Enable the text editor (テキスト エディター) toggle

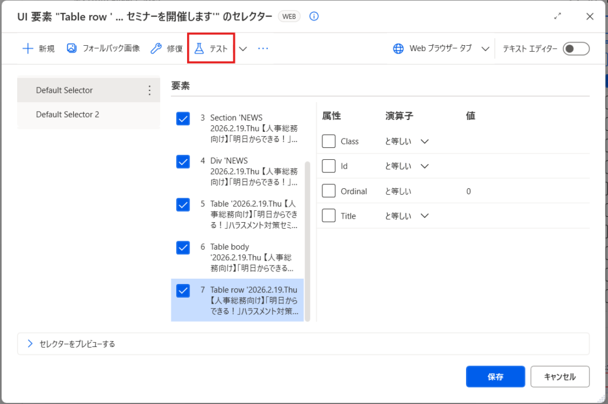pos(576,49)
